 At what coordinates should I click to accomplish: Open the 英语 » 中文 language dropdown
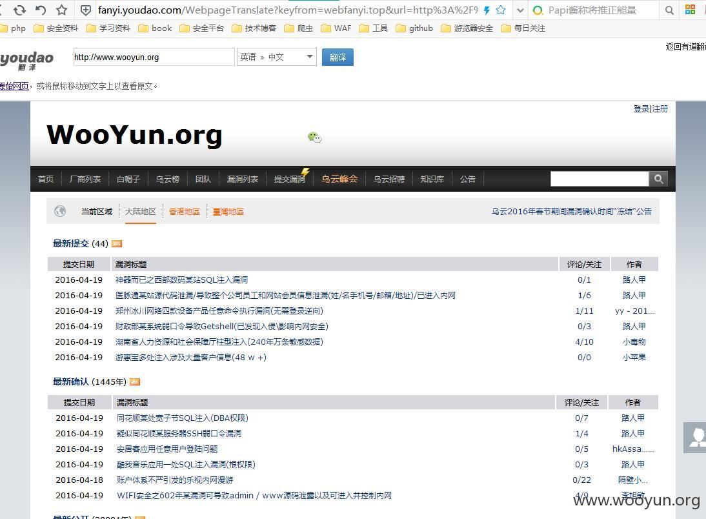277,57
